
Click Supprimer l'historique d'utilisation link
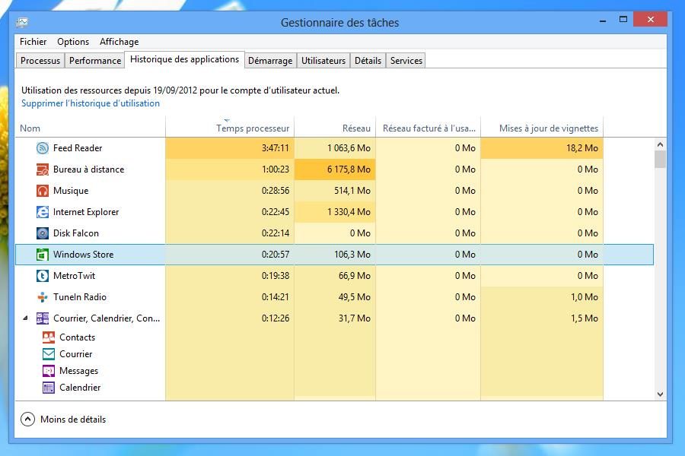coord(91,103)
